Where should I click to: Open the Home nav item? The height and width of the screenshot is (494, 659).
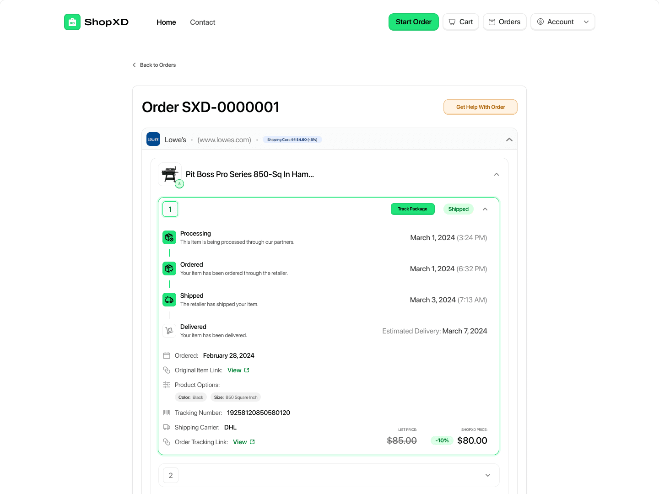click(x=166, y=22)
